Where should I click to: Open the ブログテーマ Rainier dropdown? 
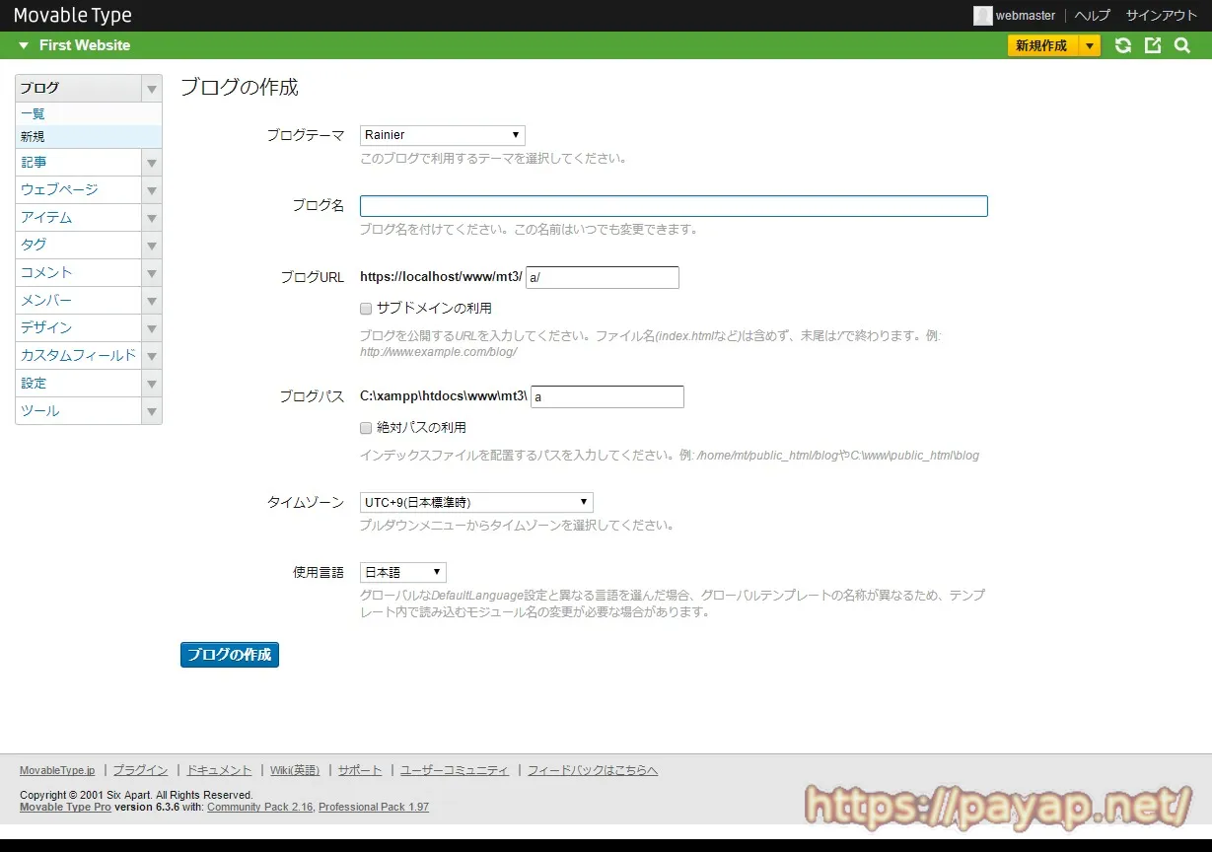443,135
